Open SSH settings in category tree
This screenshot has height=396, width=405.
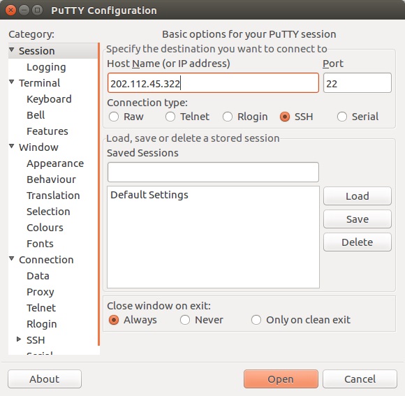pyautogui.click(x=36, y=340)
